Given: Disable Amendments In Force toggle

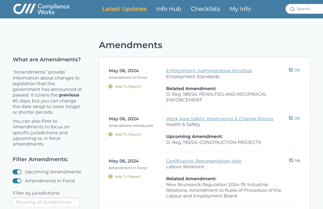Looking at the screenshot, I should 17,181.
